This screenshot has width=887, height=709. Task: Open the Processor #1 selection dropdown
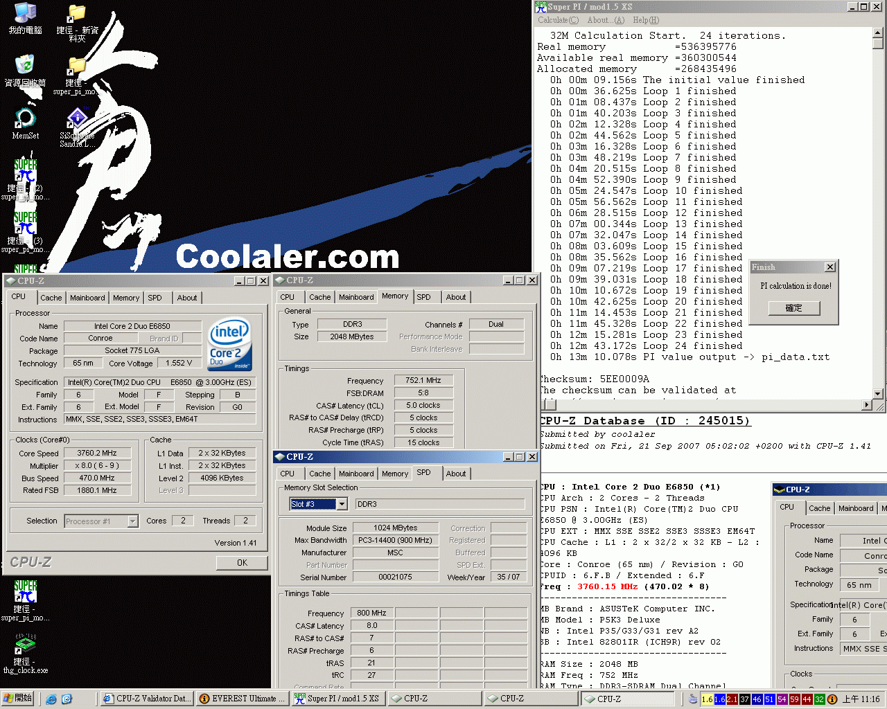point(132,521)
